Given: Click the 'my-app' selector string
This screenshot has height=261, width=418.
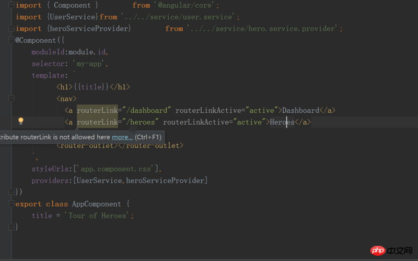Looking at the screenshot, I should click(x=89, y=64).
